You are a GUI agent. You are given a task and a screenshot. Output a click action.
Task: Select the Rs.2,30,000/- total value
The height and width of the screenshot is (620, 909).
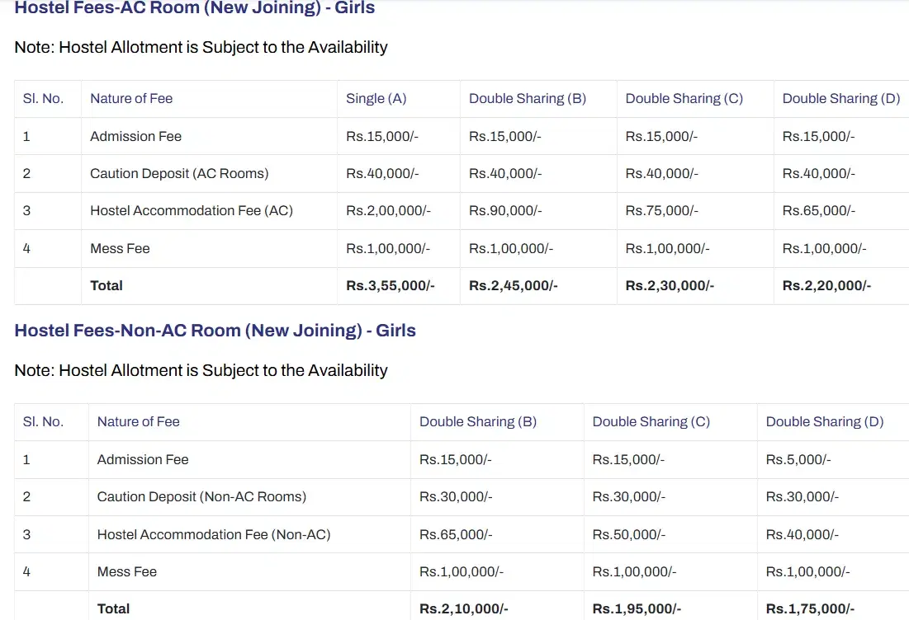pos(670,285)
